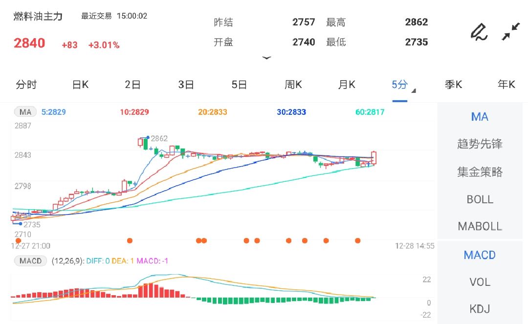The width and height of the screenshot is (528, 324).
Task: Click the 最高 value 2862
Action: (416, 22)
